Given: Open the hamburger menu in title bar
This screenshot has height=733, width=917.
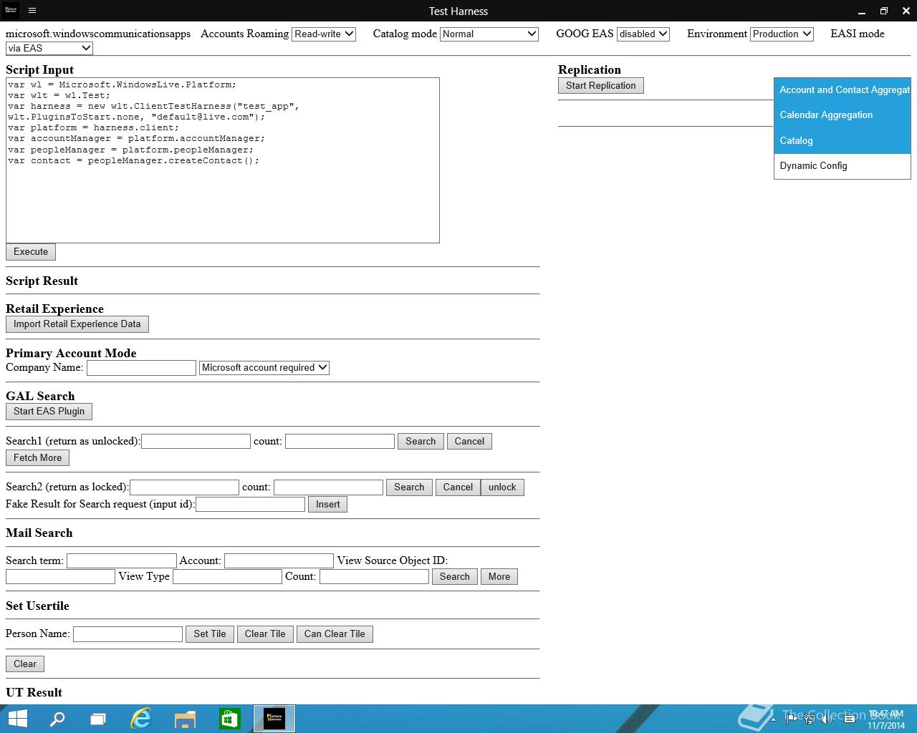Looking at the screenshot, I should [x=32, y=11].
